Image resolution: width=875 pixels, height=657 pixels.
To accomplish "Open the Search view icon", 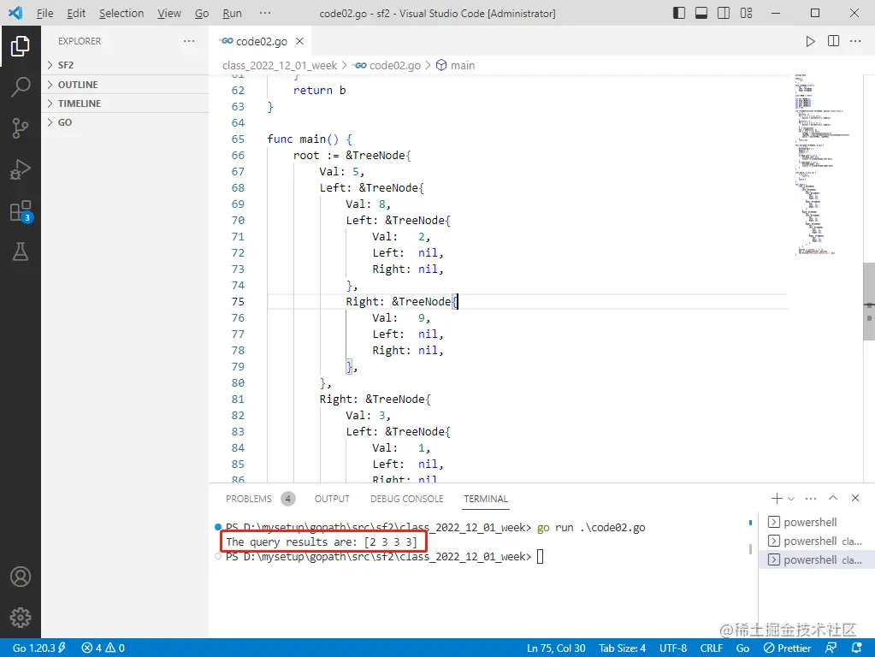I will tap(20, 87).
